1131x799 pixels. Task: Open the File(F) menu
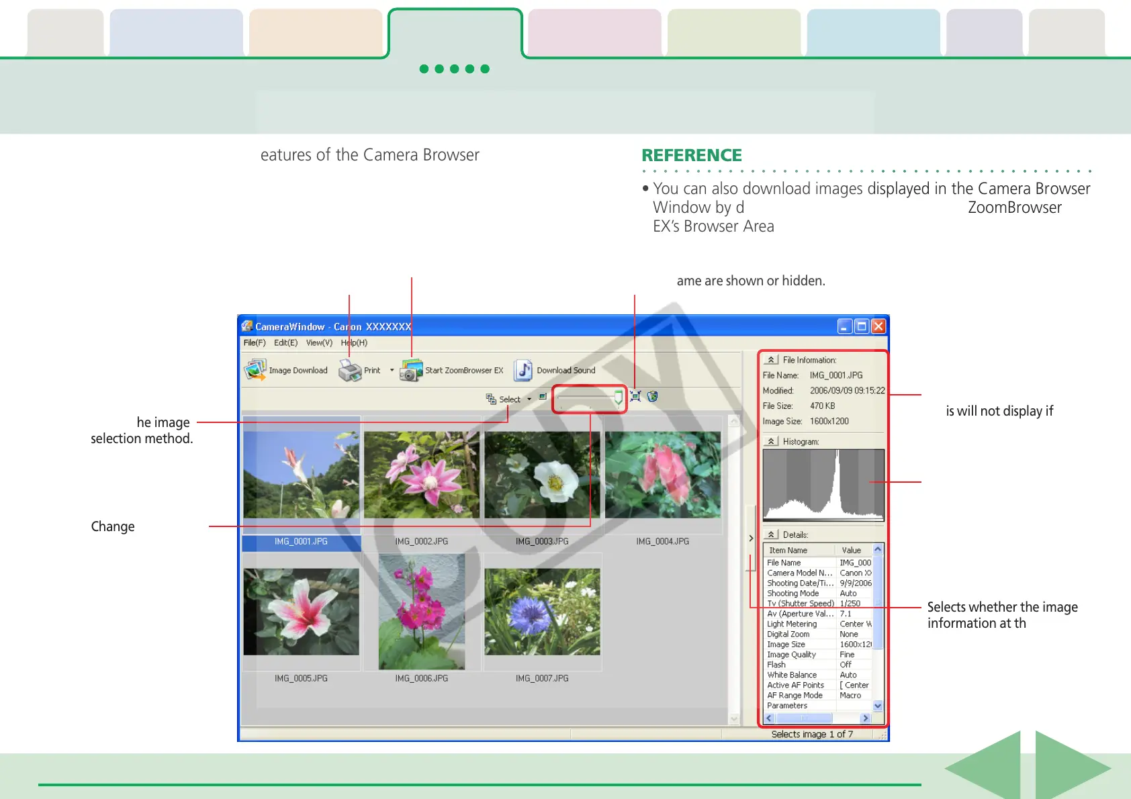255,342
